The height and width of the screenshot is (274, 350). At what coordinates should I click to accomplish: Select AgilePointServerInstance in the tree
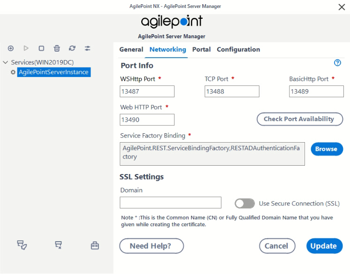point(54,72)
